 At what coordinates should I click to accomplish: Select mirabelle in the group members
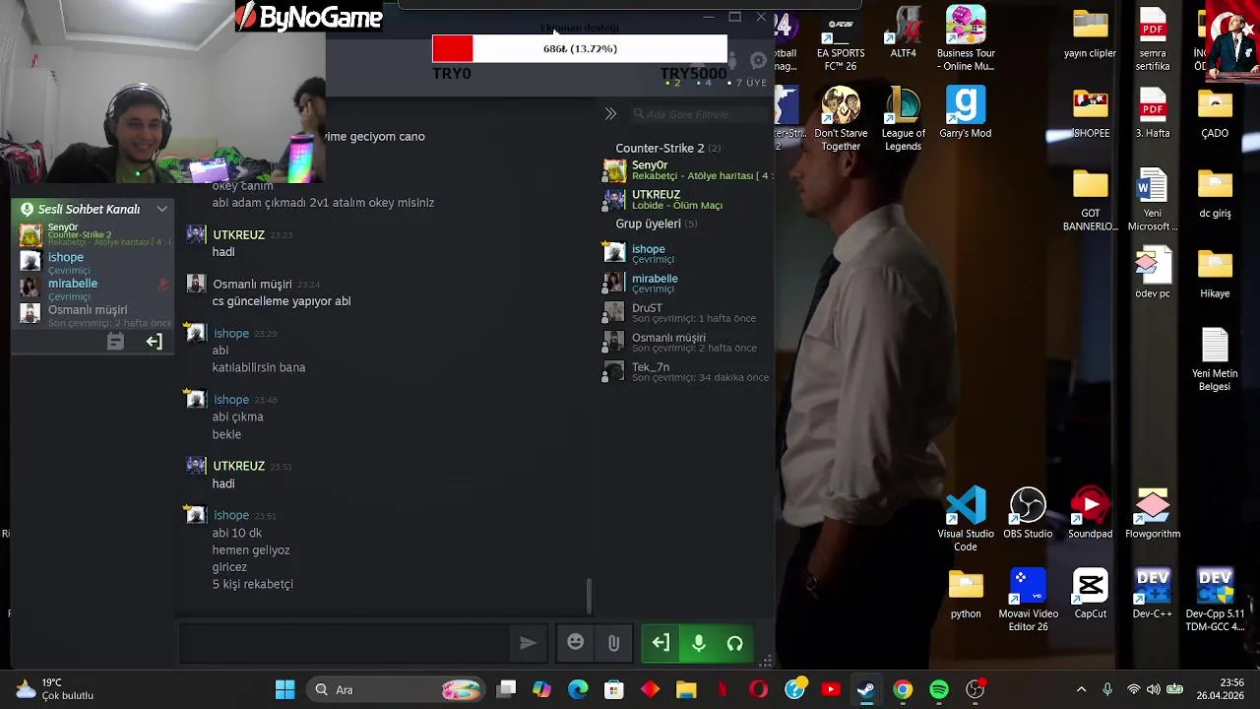coord(655,279)
